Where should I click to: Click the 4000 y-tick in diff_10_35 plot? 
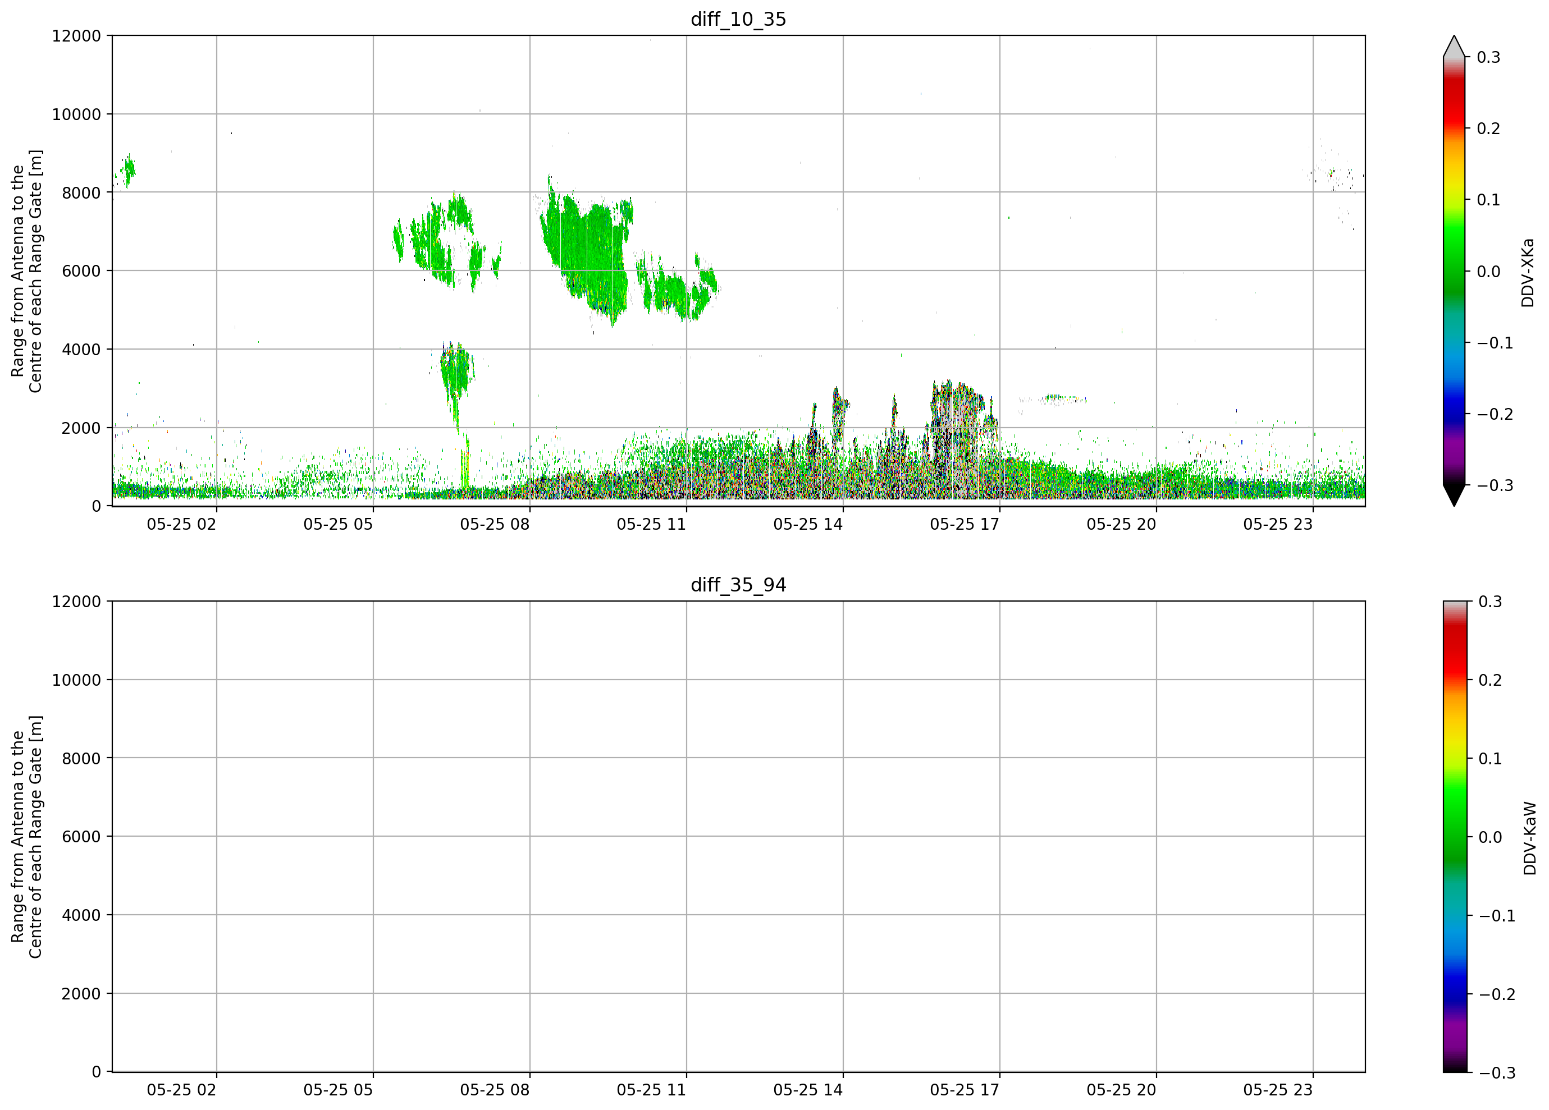click(x=81, y=350)
